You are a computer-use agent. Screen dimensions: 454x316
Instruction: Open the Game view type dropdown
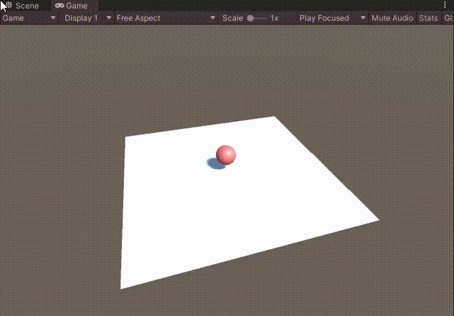coord(29,18)
